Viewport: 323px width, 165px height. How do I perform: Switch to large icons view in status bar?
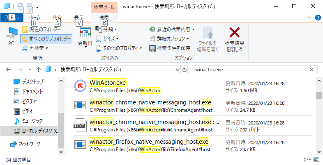(x=316, y=160)
